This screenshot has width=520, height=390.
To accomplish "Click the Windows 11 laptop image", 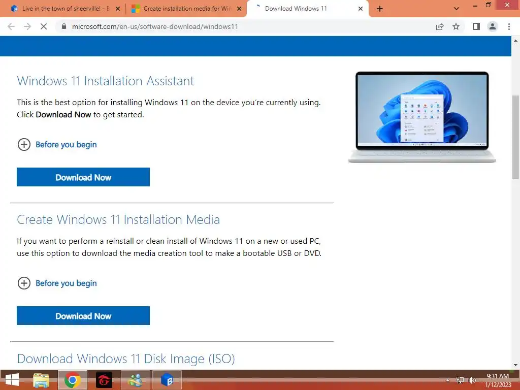I will 422,117.
